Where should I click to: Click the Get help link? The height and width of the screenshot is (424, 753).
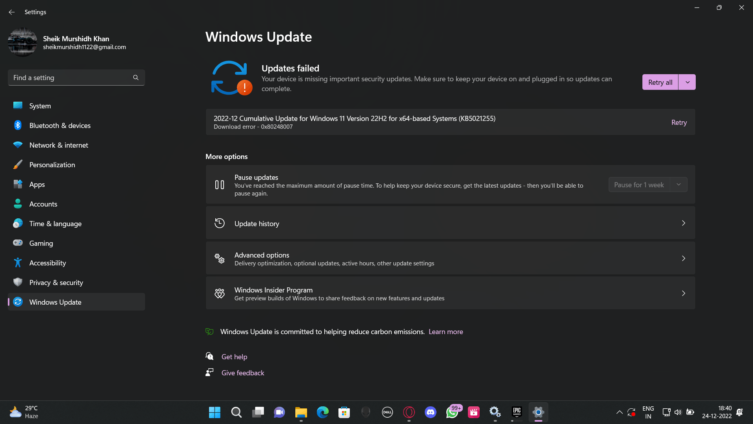[234, 356]
